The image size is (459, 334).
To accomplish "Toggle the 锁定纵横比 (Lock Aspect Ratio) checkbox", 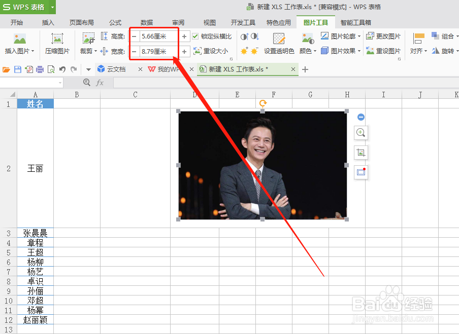I will pos(196,36).
